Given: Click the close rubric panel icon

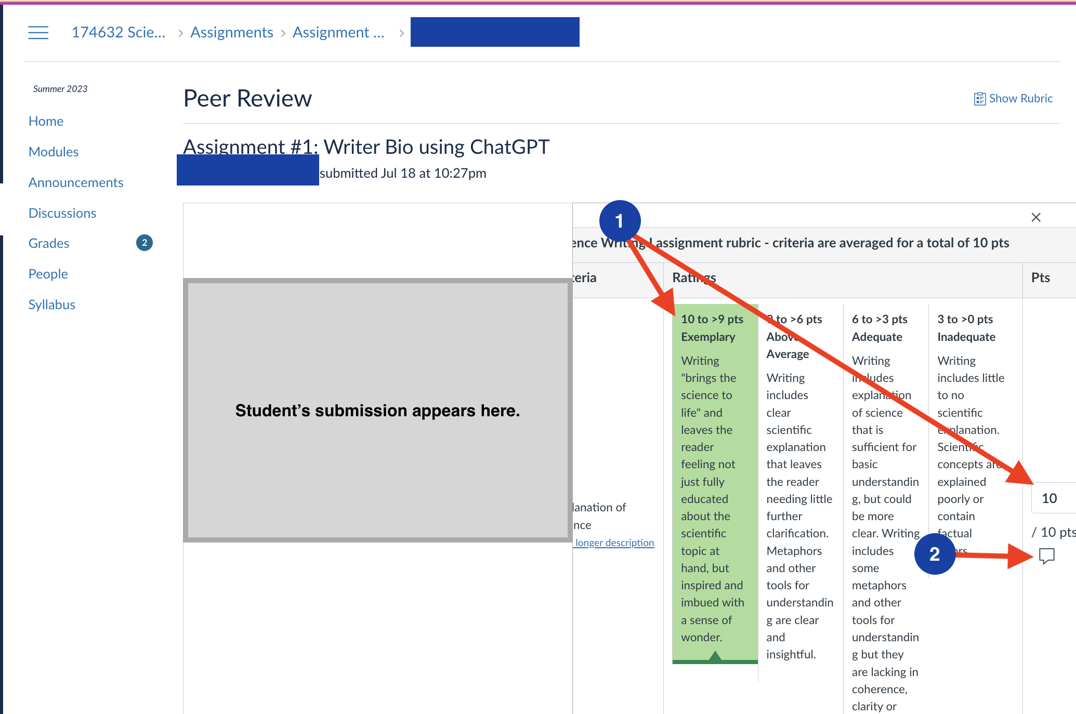Looking at the screenshot, I should (x=1036, y=218).
